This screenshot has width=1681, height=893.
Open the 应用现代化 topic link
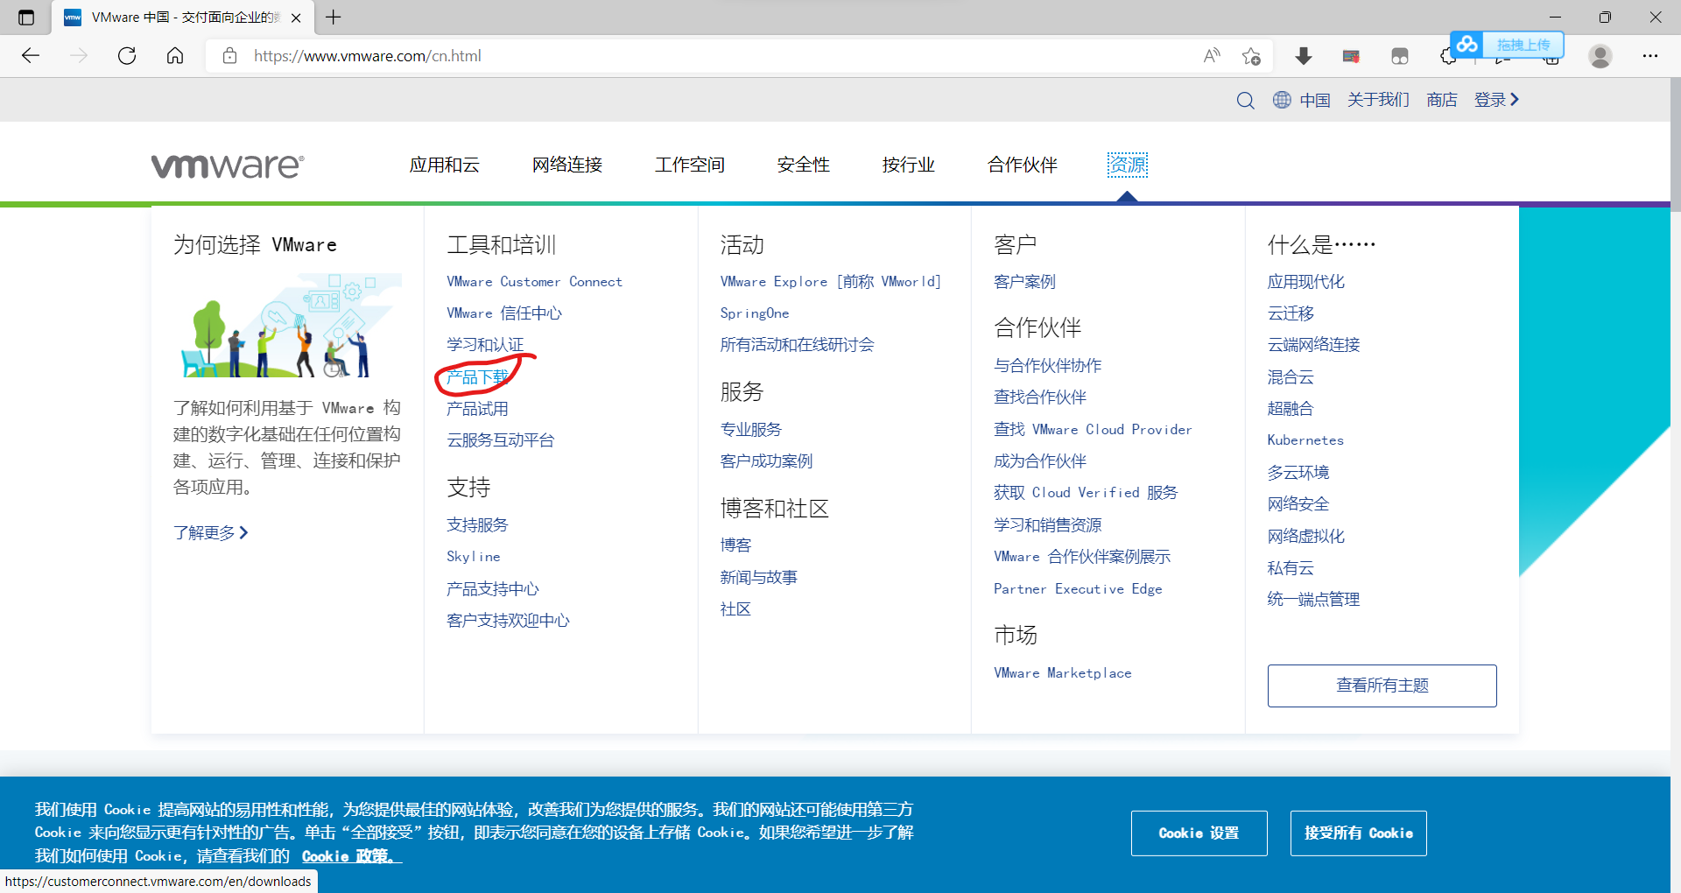(1305, 282)
